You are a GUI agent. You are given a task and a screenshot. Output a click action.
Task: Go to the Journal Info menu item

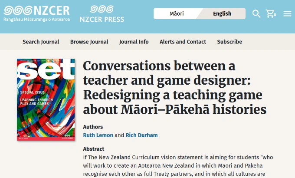coord(134,42)
